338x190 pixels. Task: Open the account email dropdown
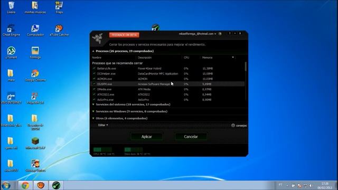click(198, 34)
